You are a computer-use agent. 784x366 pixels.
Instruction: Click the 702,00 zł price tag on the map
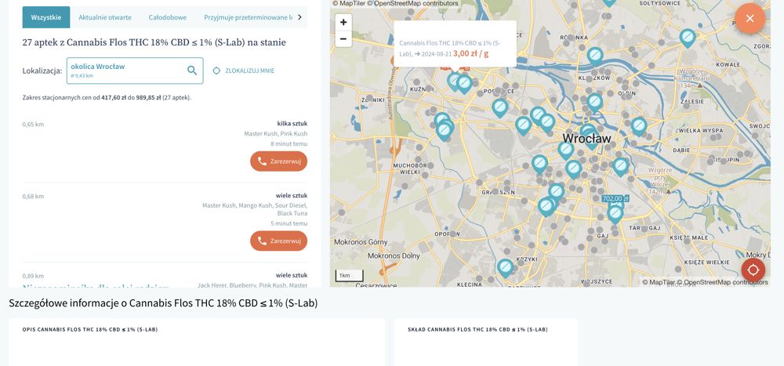(615, 198)
